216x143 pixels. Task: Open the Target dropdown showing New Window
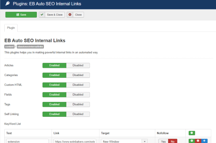point(124,141)
